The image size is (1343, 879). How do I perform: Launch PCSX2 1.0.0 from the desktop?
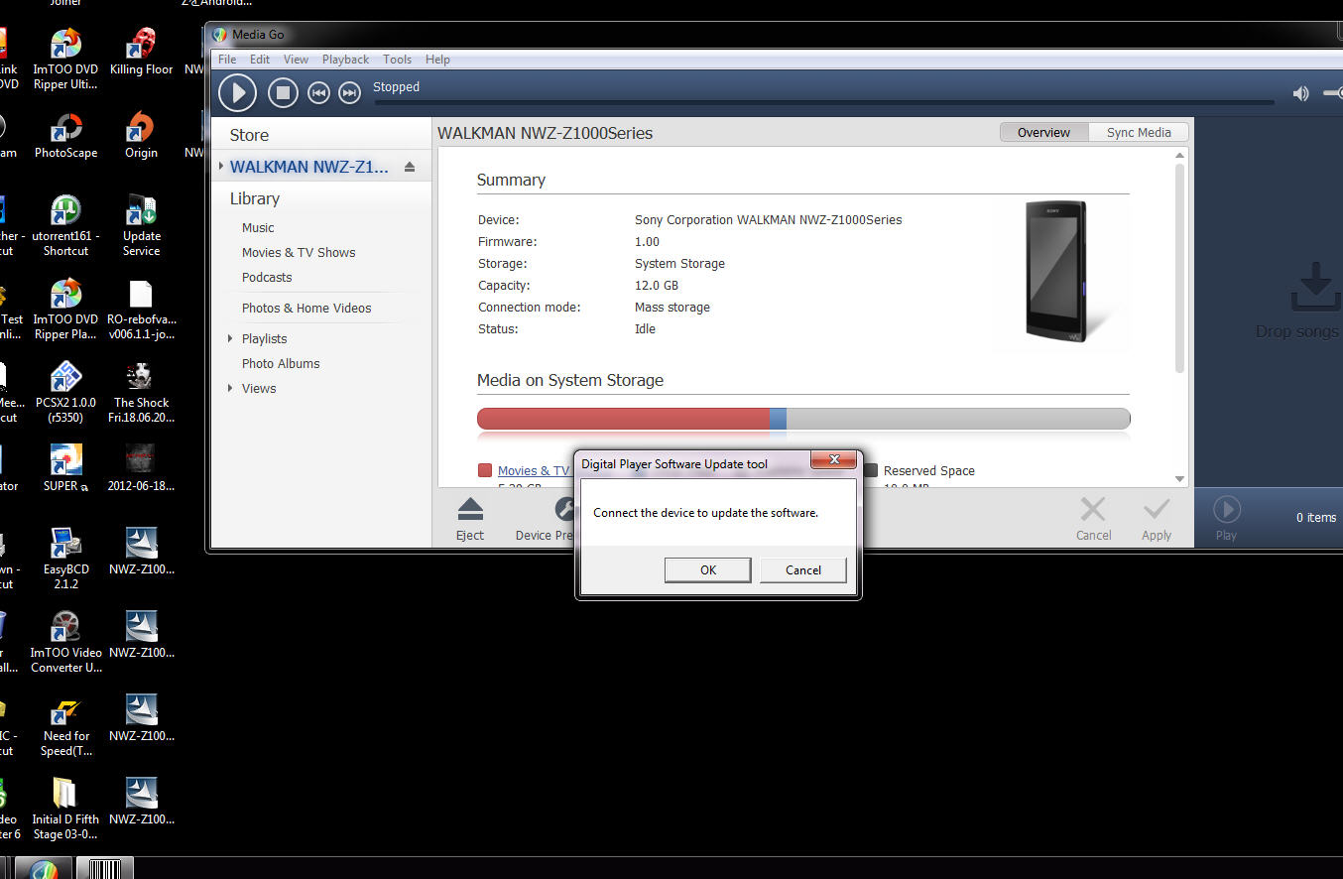click(x=65, y=393)
